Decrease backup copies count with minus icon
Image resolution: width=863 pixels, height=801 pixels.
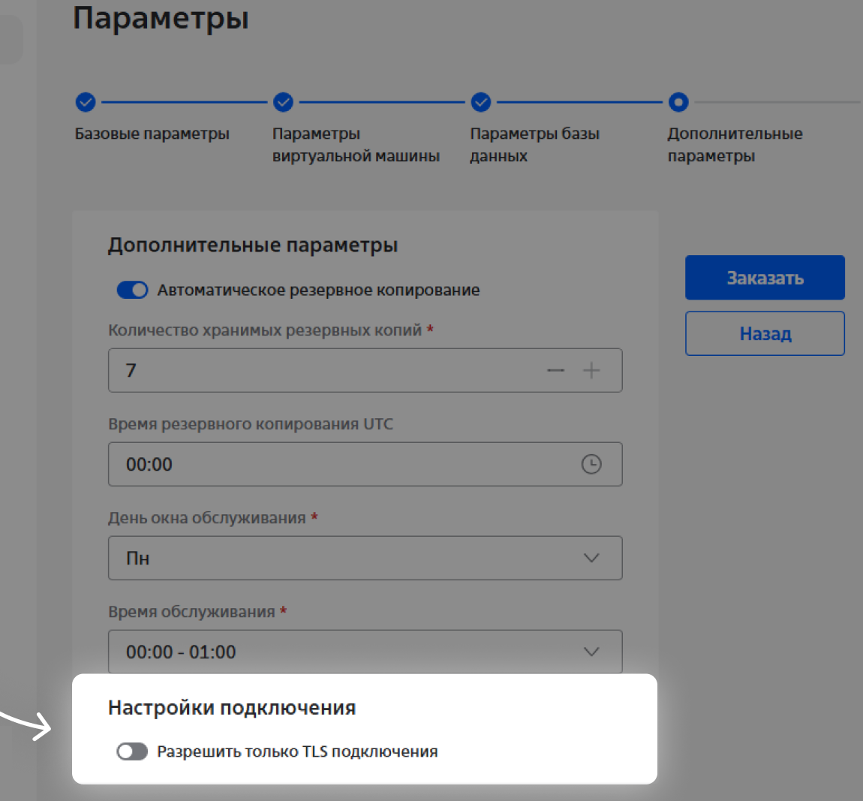tap(555, 371)
